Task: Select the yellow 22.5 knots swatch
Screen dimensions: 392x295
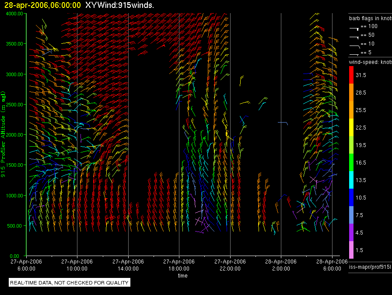Action: click(x=351, y=127)
